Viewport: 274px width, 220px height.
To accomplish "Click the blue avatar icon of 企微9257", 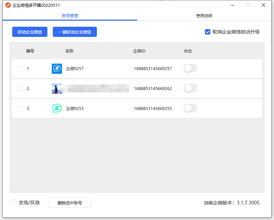I will pos(57,69).
